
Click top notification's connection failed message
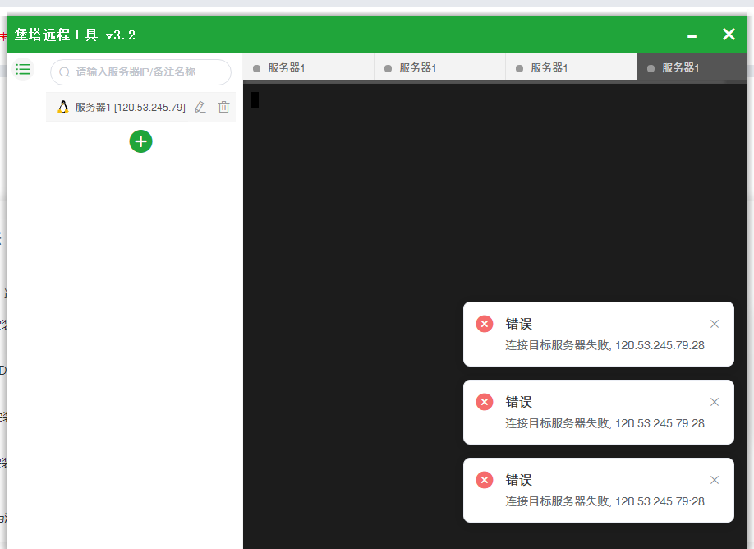605,345
